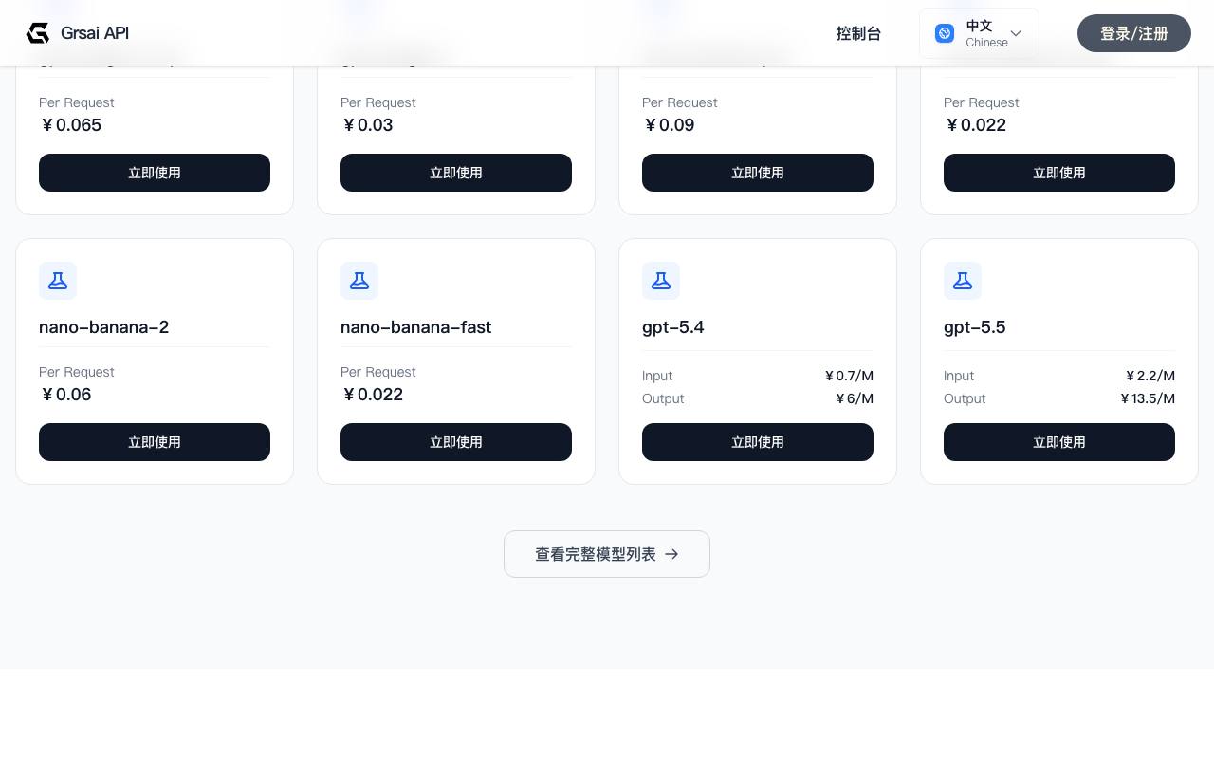Click 立即使用 under nano-banana-2
1214x759 pixels.
(155, 442)
